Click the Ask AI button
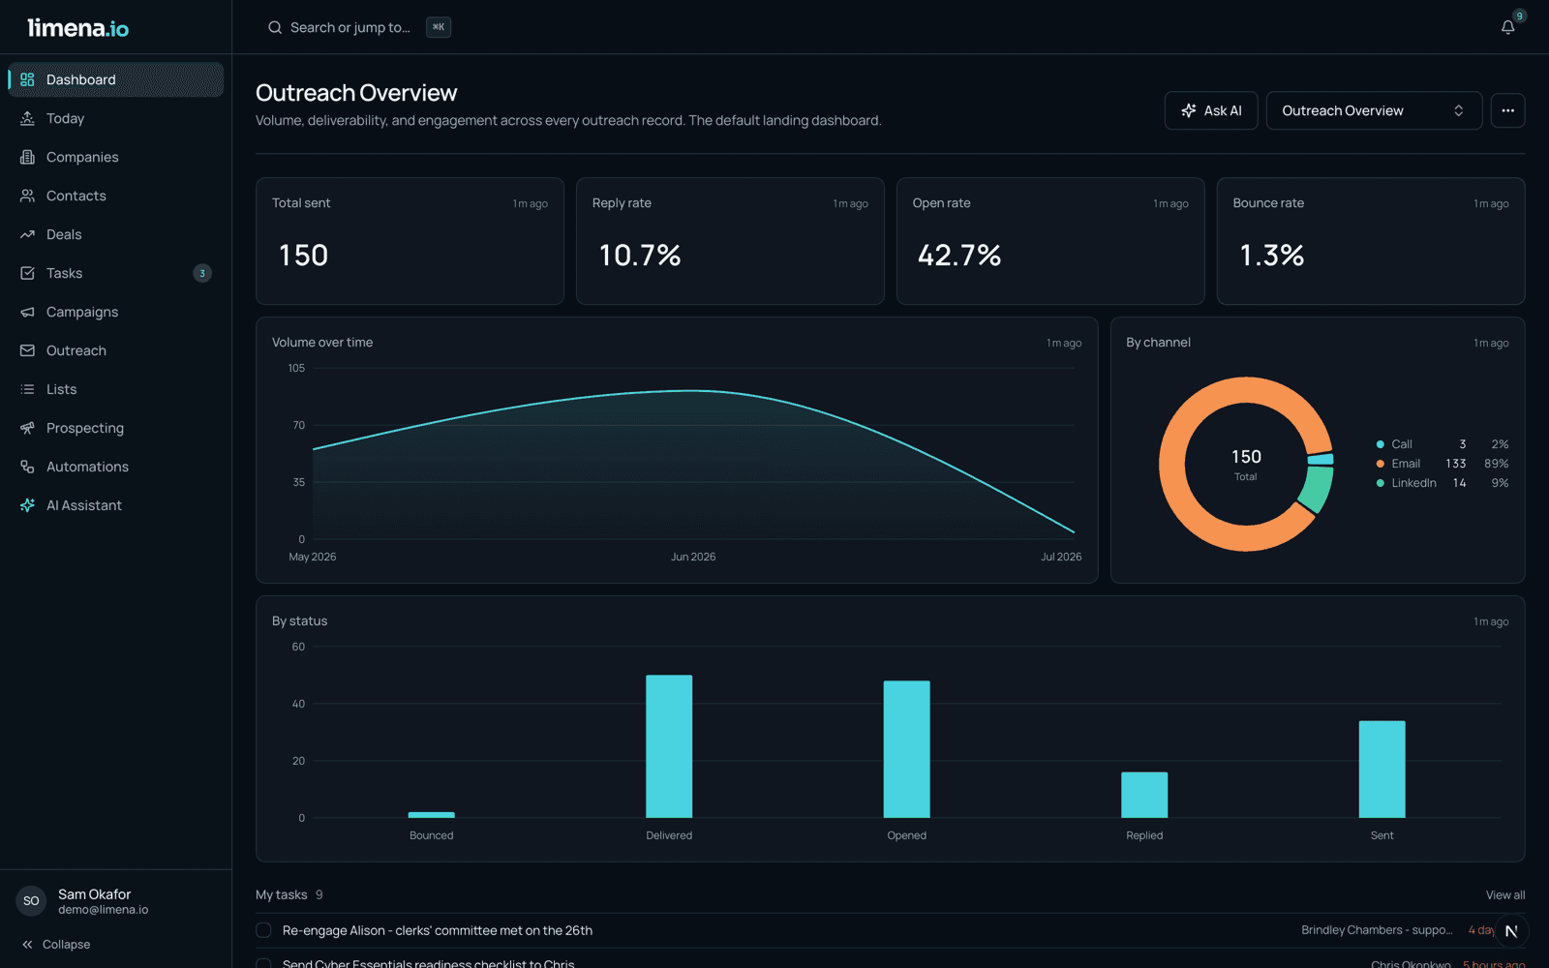 (x=1210, y=110)
